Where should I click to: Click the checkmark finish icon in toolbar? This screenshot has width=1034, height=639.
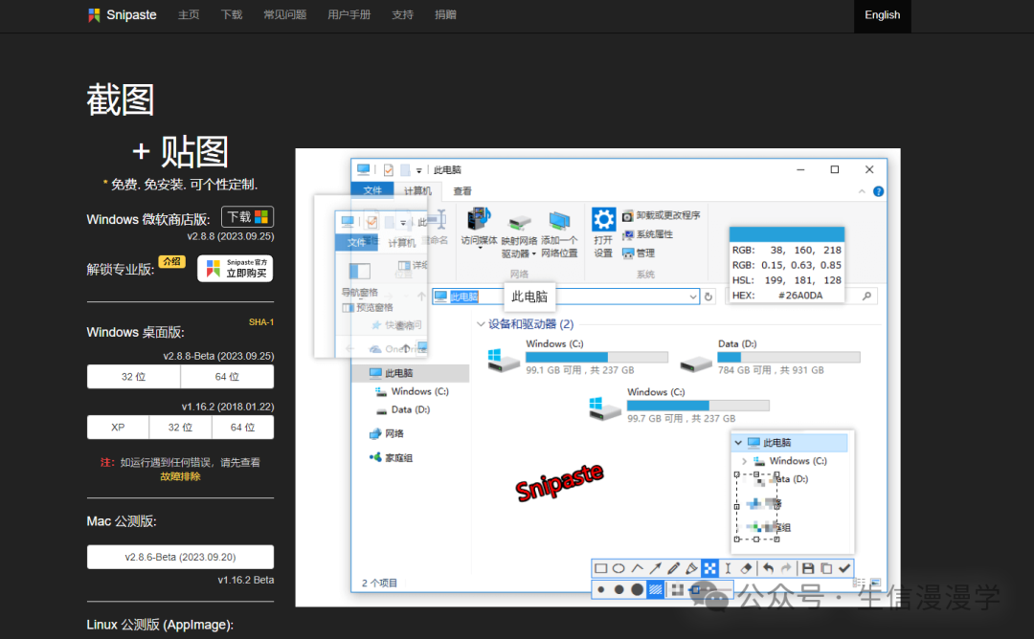click(x=844, y=568)
